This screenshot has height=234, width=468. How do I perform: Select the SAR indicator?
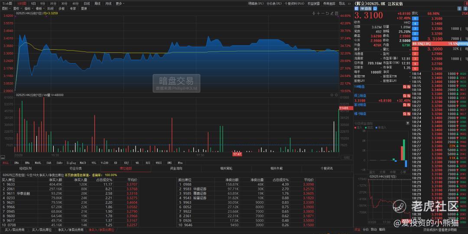tap(49, 163)
